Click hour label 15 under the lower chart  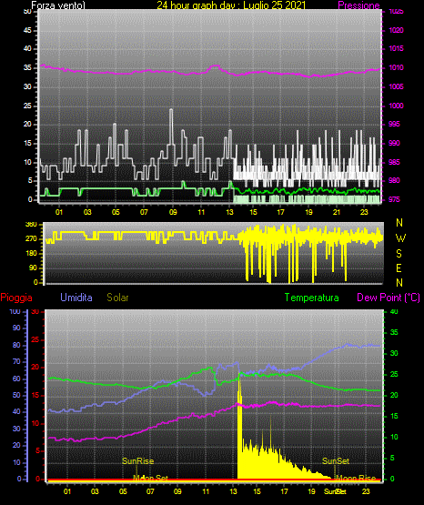257,491
